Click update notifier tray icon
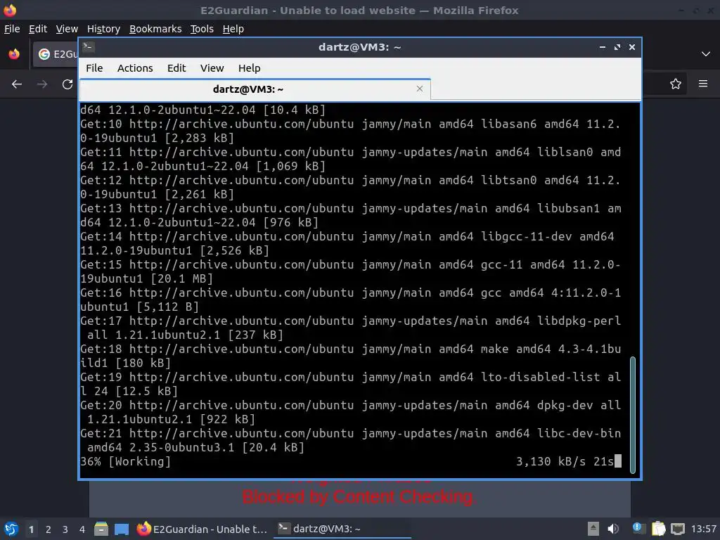 [x=638, y=529]
